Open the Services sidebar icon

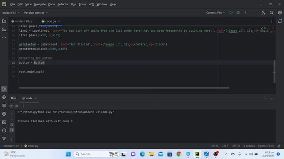coord(4,114)
